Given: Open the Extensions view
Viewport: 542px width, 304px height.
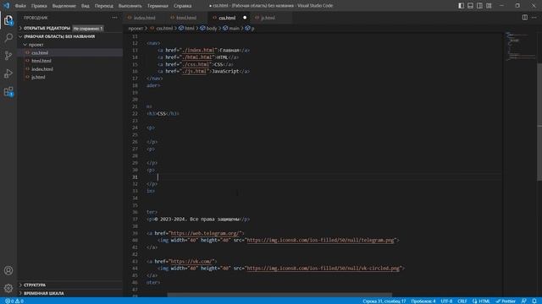Looking at the screenshot, I should [8, 92].
